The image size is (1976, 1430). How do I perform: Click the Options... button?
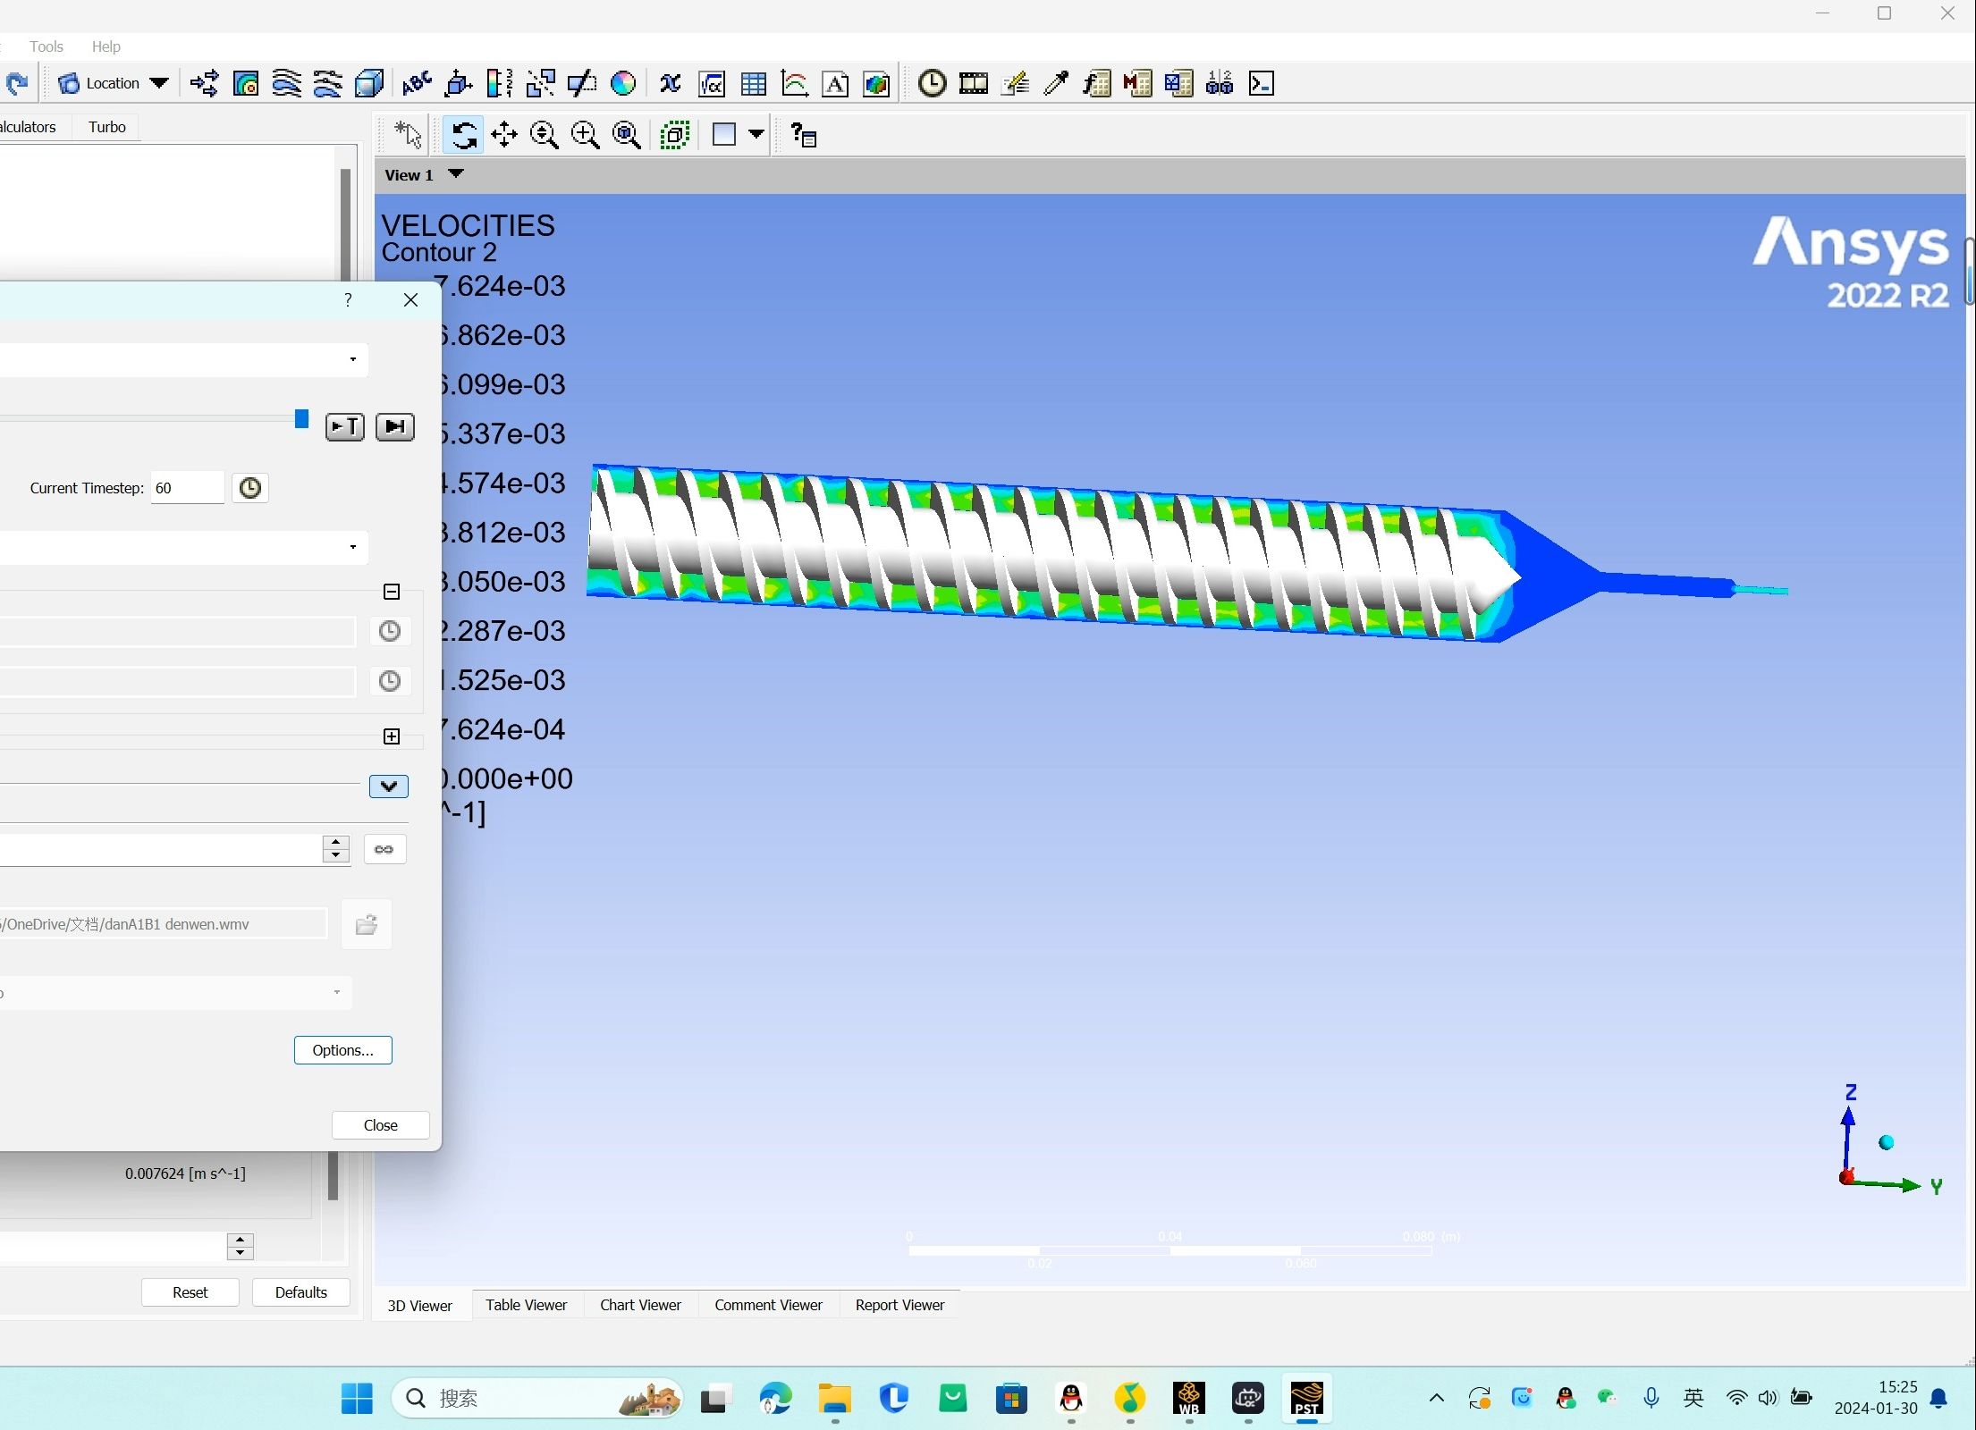(342, 1051)
